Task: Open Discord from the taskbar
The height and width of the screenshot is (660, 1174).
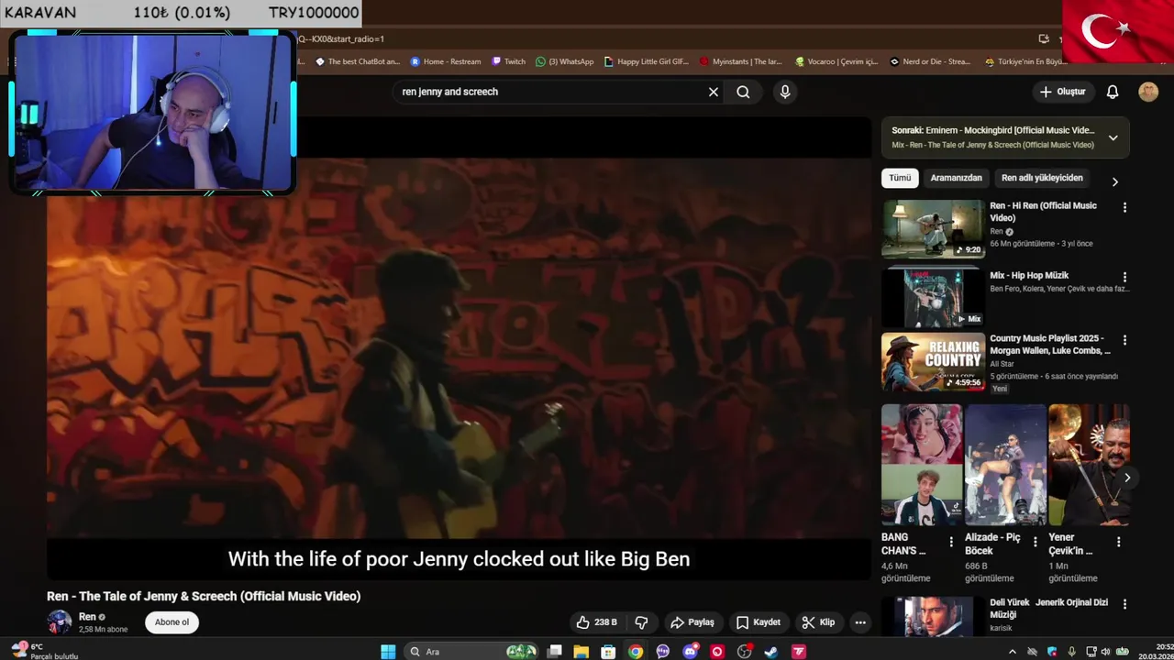Action: (690, 652)
